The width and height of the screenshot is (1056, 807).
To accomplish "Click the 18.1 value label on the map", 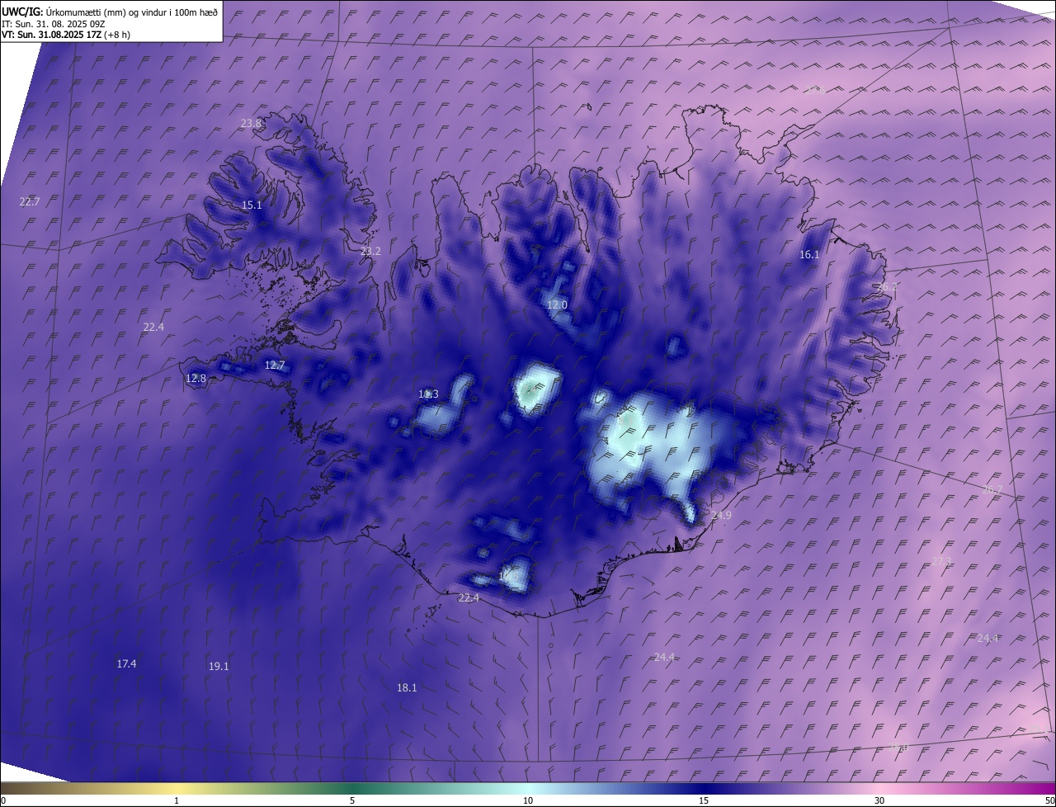I will [x=407, y=687].
